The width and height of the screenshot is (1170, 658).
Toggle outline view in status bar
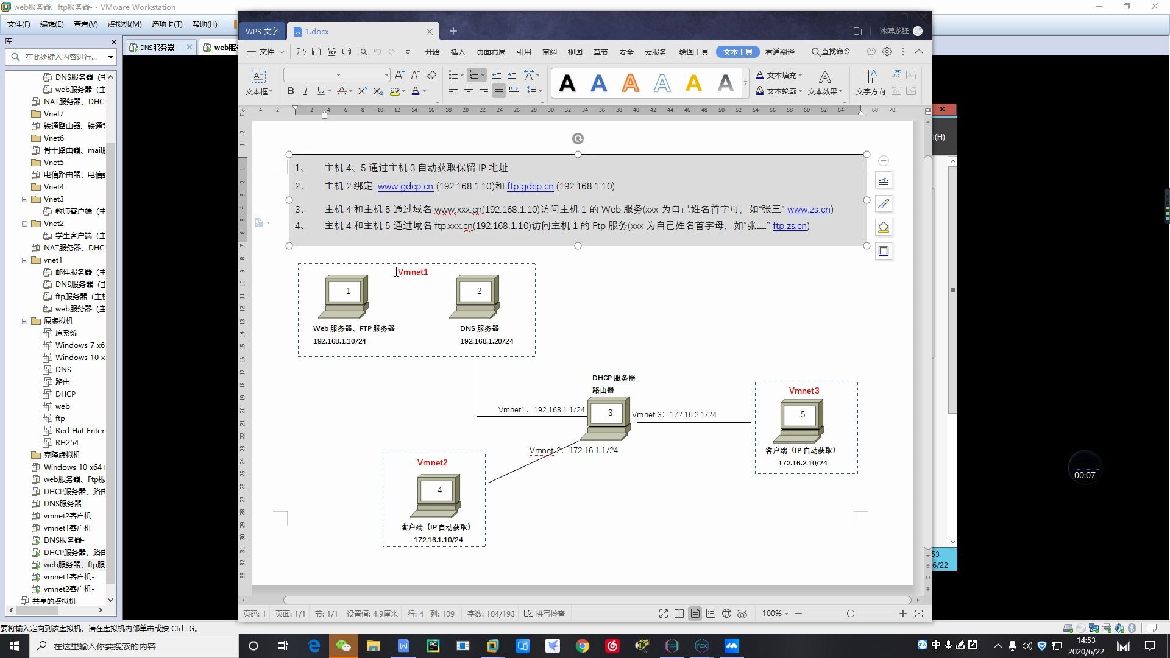coord(711,614)
